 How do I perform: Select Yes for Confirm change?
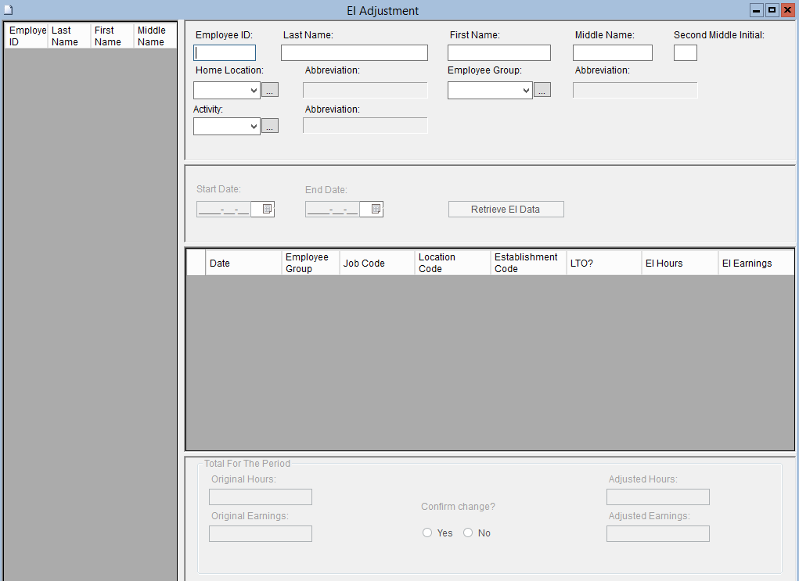427,533
